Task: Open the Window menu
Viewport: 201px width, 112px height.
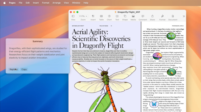Action: 76,3
